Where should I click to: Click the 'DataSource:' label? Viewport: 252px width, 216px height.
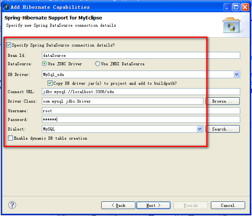click(20, 64)
